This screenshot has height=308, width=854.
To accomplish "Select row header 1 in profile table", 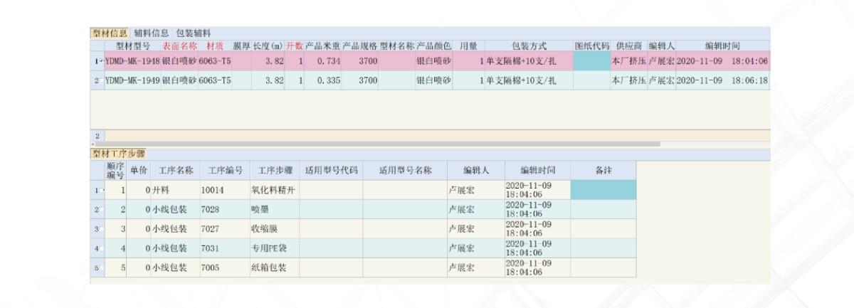I will (97, 62).
